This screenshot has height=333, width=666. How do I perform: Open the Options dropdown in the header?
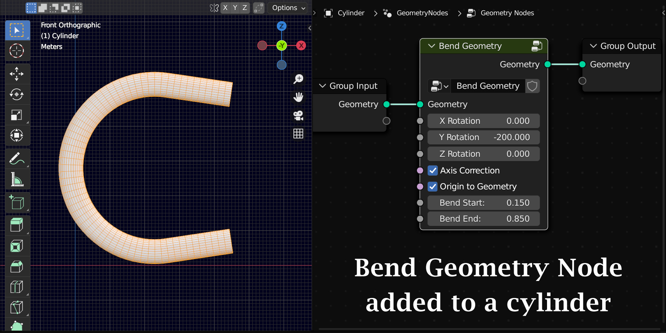click(x=287, y=8)
